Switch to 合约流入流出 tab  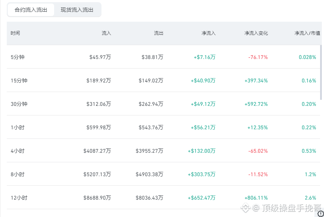tap(31, 10)
